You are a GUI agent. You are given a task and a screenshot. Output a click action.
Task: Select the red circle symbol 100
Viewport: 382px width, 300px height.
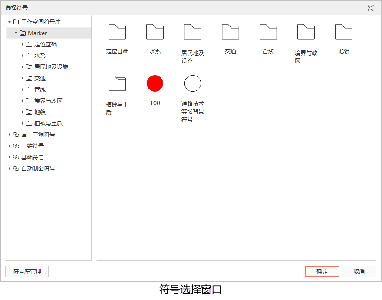(x=155, y=83)
